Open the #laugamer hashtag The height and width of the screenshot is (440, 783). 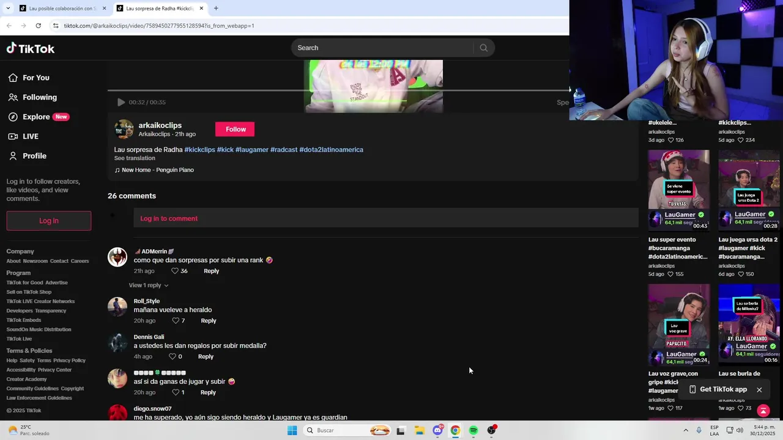pos(252,150)
